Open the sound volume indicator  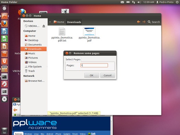(139, 2)
